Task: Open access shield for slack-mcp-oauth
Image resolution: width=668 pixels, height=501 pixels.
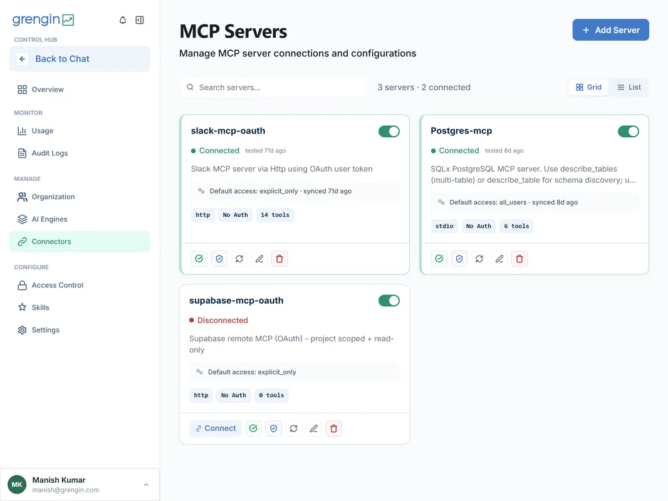Action: pos(219,259)
